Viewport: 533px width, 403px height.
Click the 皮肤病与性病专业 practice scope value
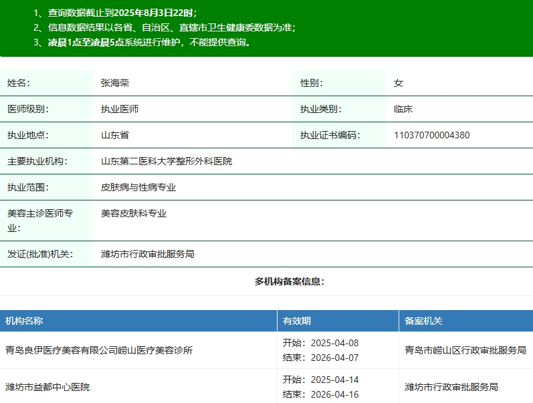pos(138,187)
